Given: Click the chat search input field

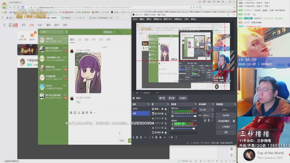Looking at the screenshot, I should 51,32.
